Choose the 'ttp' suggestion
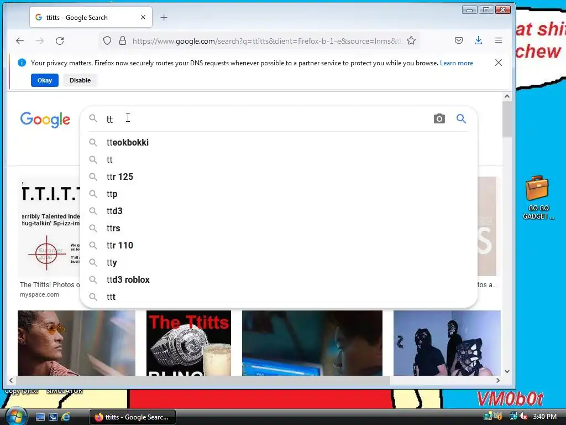The image size is (566, 425). click(x=279, y=194)
